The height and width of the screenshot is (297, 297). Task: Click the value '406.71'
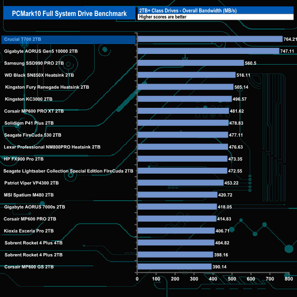coord(223,231)
